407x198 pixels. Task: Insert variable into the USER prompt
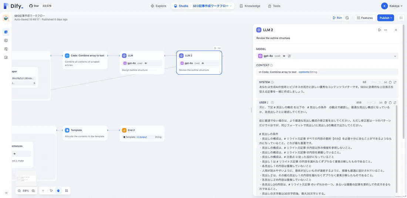pyautogui.click(x=381, y=103)
